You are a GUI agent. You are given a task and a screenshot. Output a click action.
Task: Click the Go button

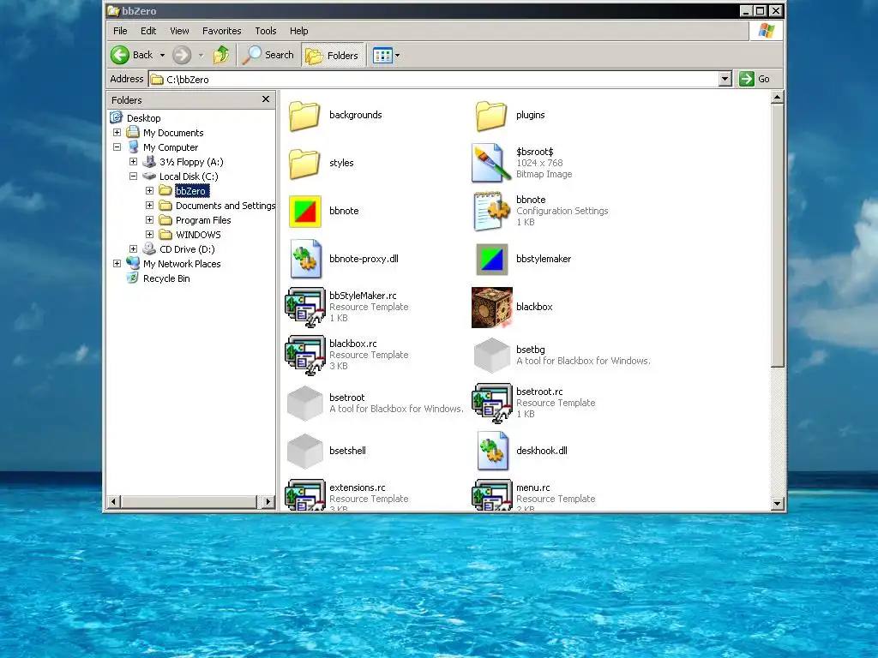[x=755, y=79]
